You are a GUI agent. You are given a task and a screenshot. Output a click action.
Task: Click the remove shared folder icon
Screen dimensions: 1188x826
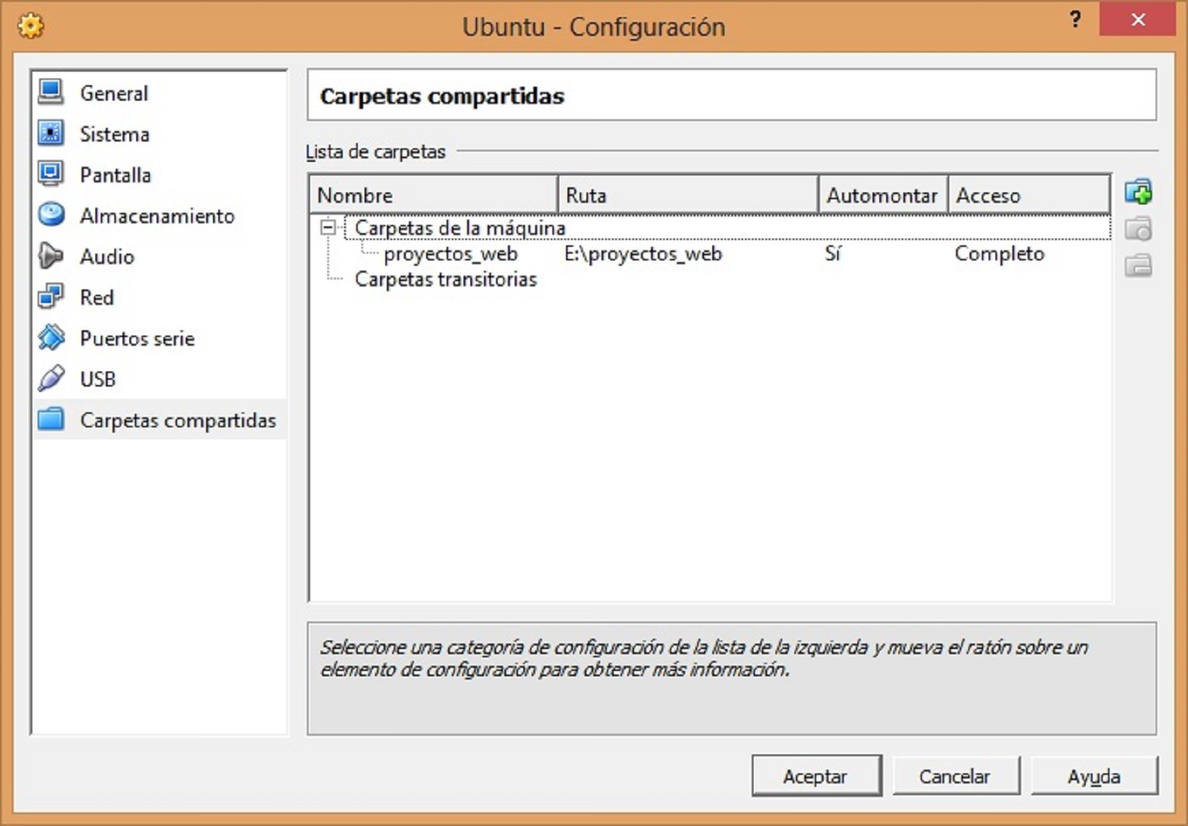tap(1138, 266)
